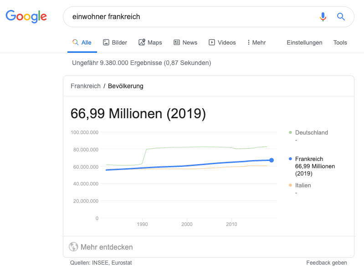Select the Alle results tab
The height and width of the screenshot is (271, 364).
[x=82, y=42]
